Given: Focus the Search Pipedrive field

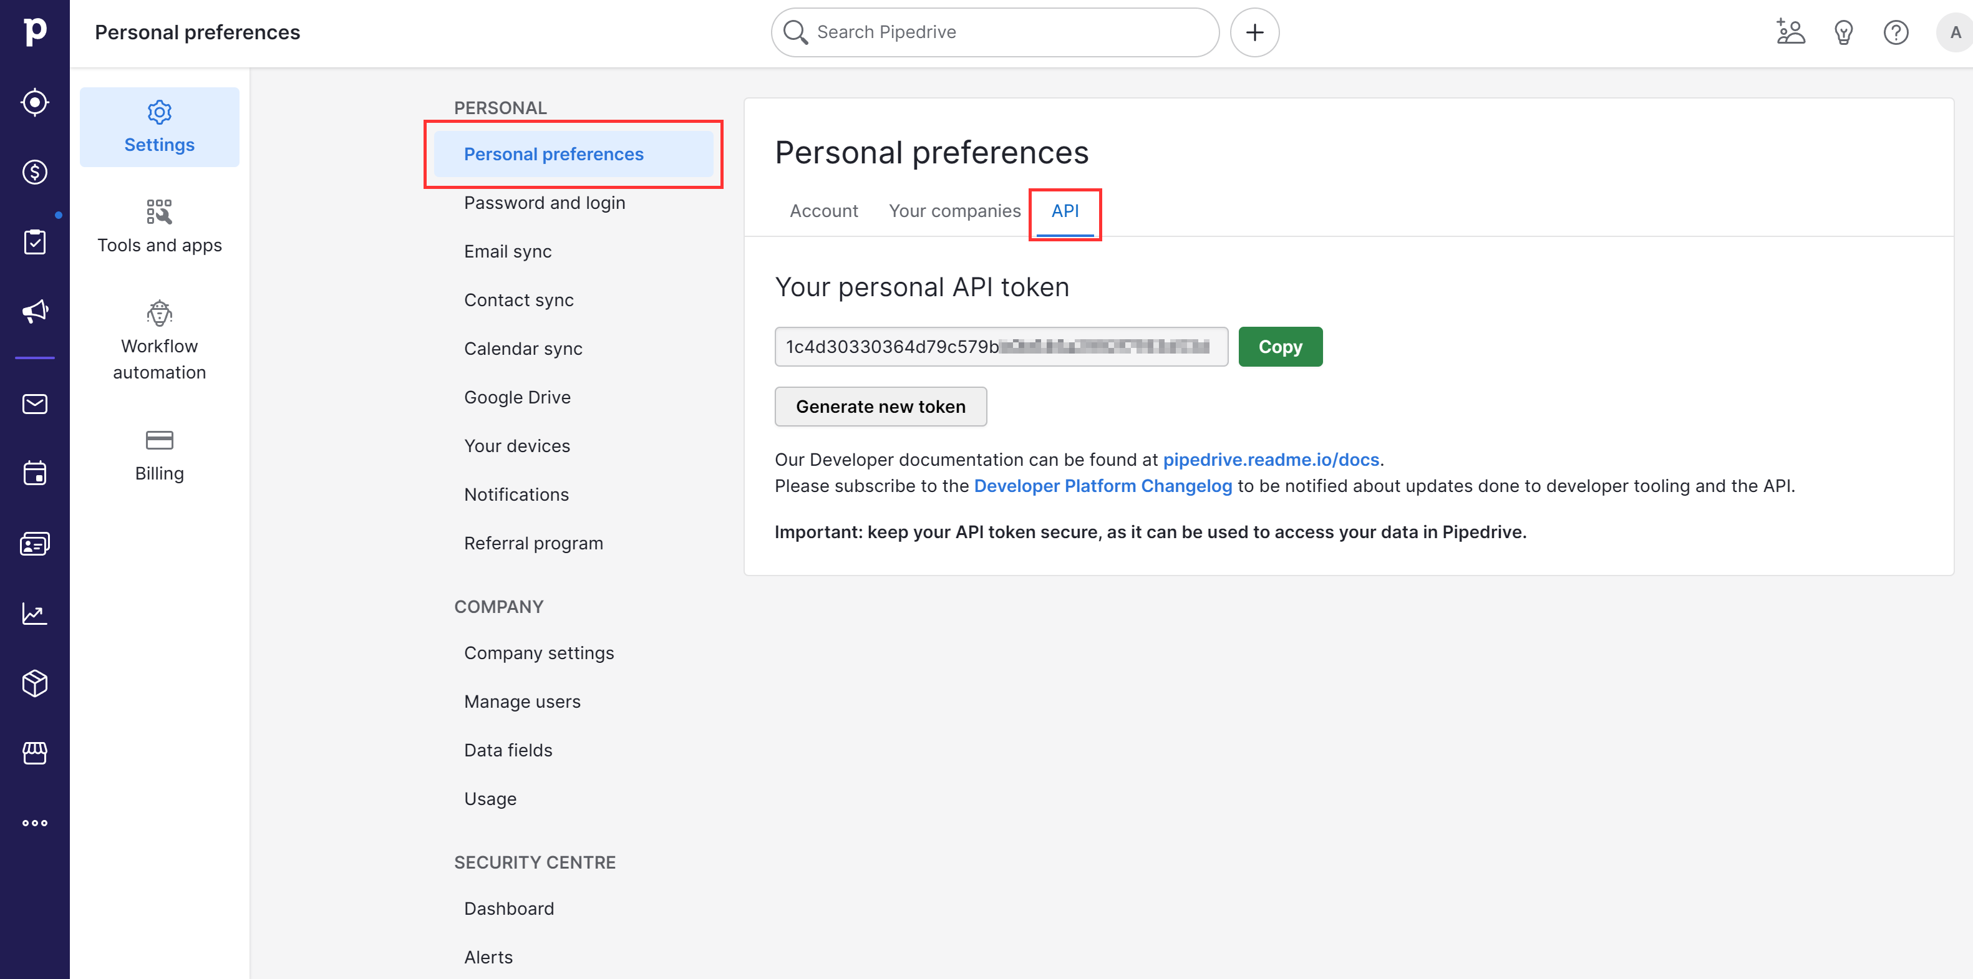Looking at the screenshot, I should 995,32.
